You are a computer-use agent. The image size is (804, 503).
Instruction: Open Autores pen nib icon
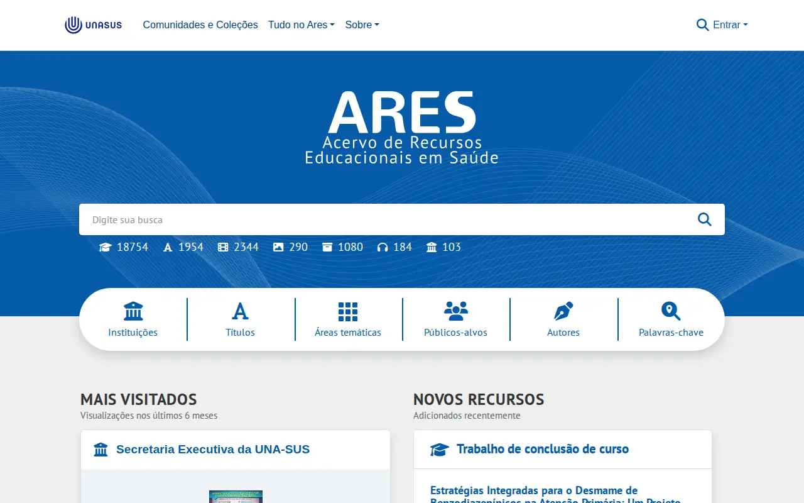[x=563, y=311]
